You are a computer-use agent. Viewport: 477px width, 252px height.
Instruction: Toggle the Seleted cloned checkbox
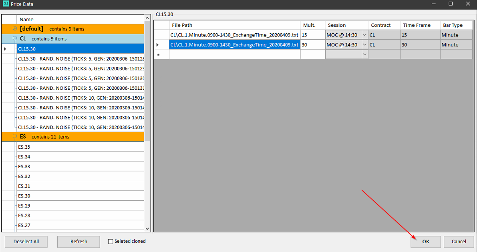[x=111, y=242]
